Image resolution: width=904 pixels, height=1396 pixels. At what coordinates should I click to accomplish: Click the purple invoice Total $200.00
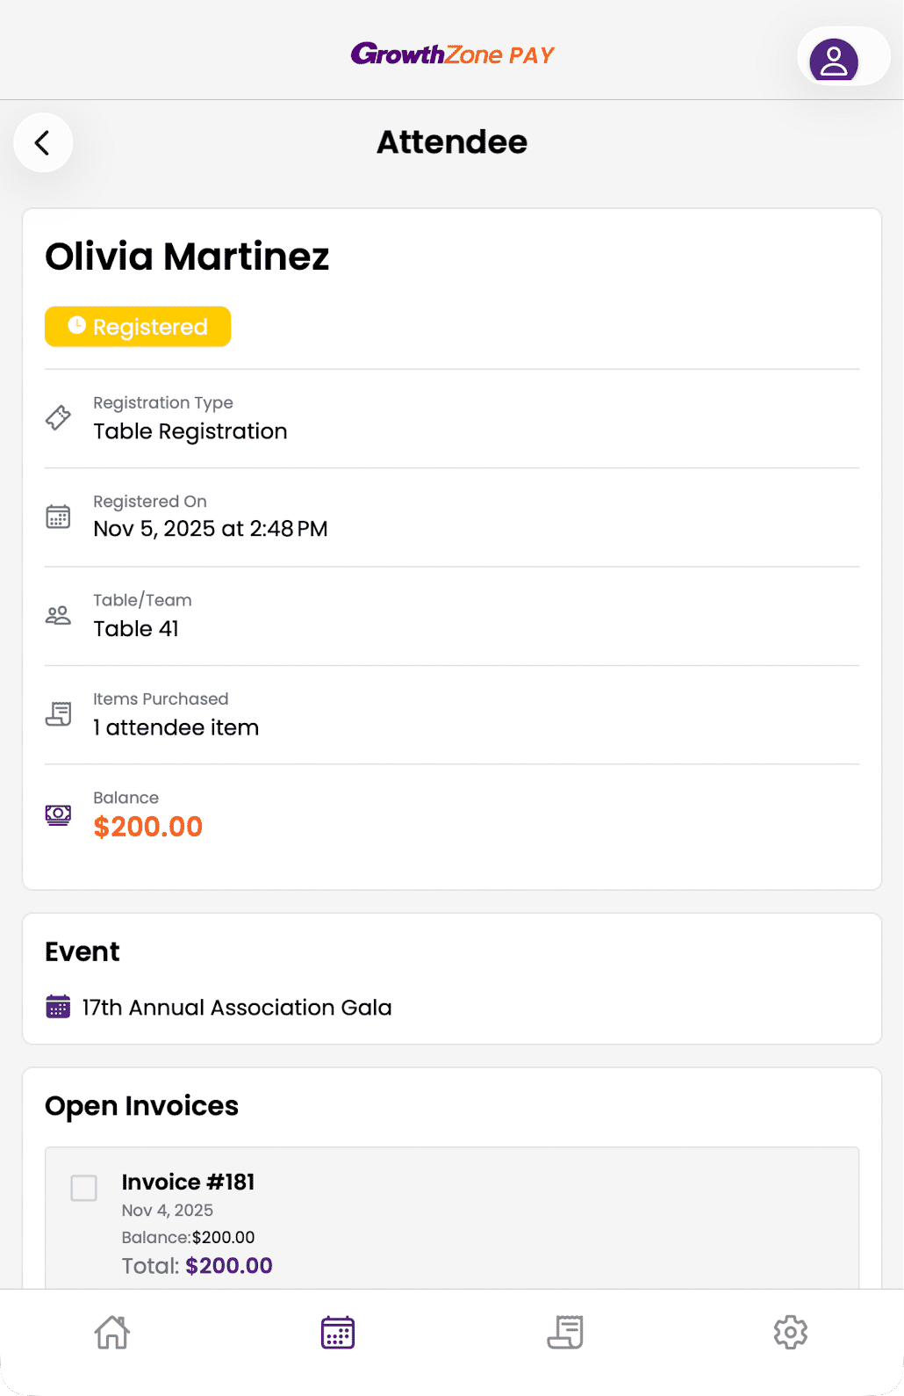point(228,1266)
